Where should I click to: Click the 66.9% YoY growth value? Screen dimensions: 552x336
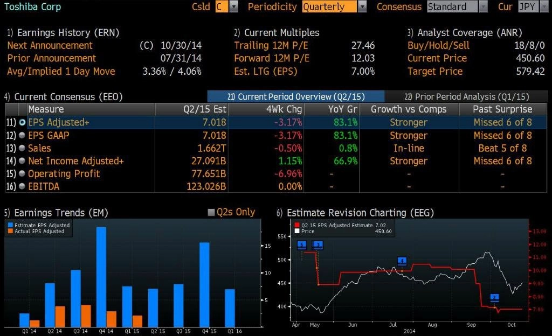[x=346, y=161]
